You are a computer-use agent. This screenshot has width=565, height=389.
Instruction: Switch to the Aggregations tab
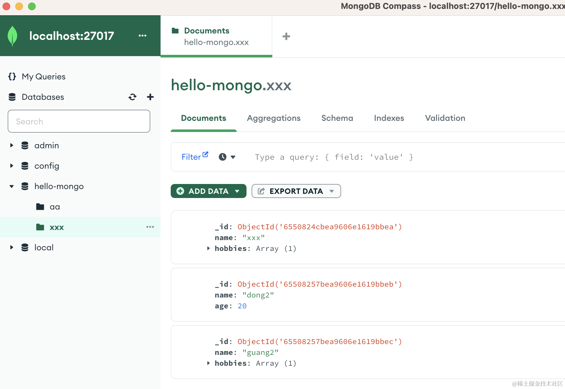point(274,118)
